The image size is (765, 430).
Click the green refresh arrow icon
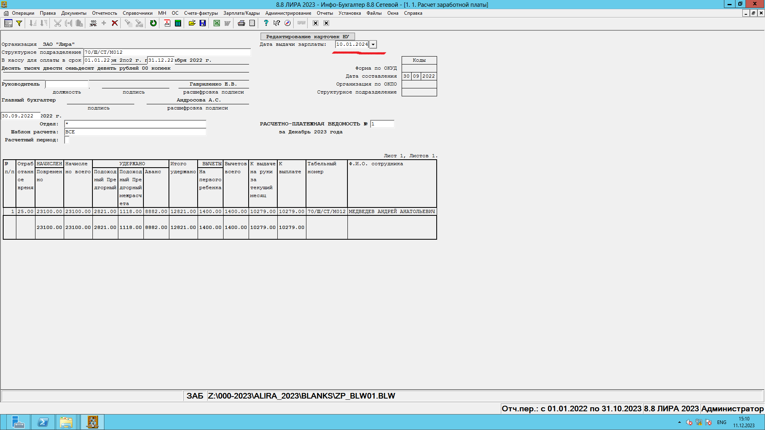(153, 23)
